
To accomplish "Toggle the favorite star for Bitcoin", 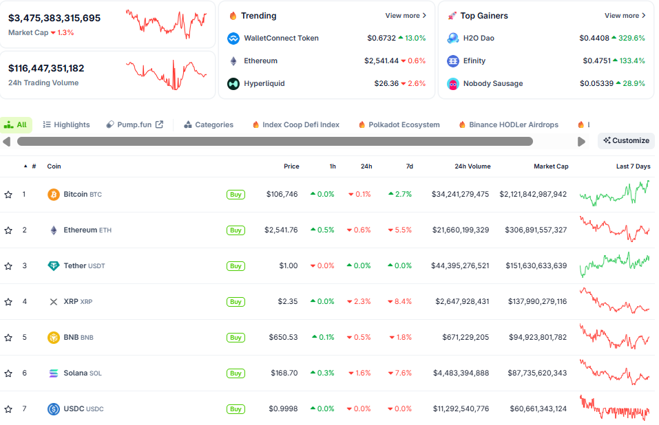I will pyautogui.click(x=8, y=195).
